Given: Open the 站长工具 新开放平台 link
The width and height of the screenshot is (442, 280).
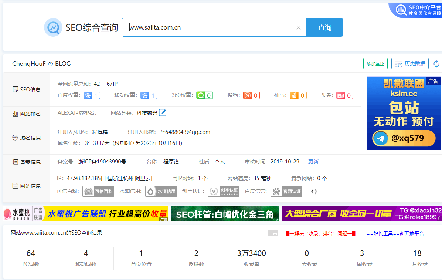Looking at the screenshot, I should point(395,233).
